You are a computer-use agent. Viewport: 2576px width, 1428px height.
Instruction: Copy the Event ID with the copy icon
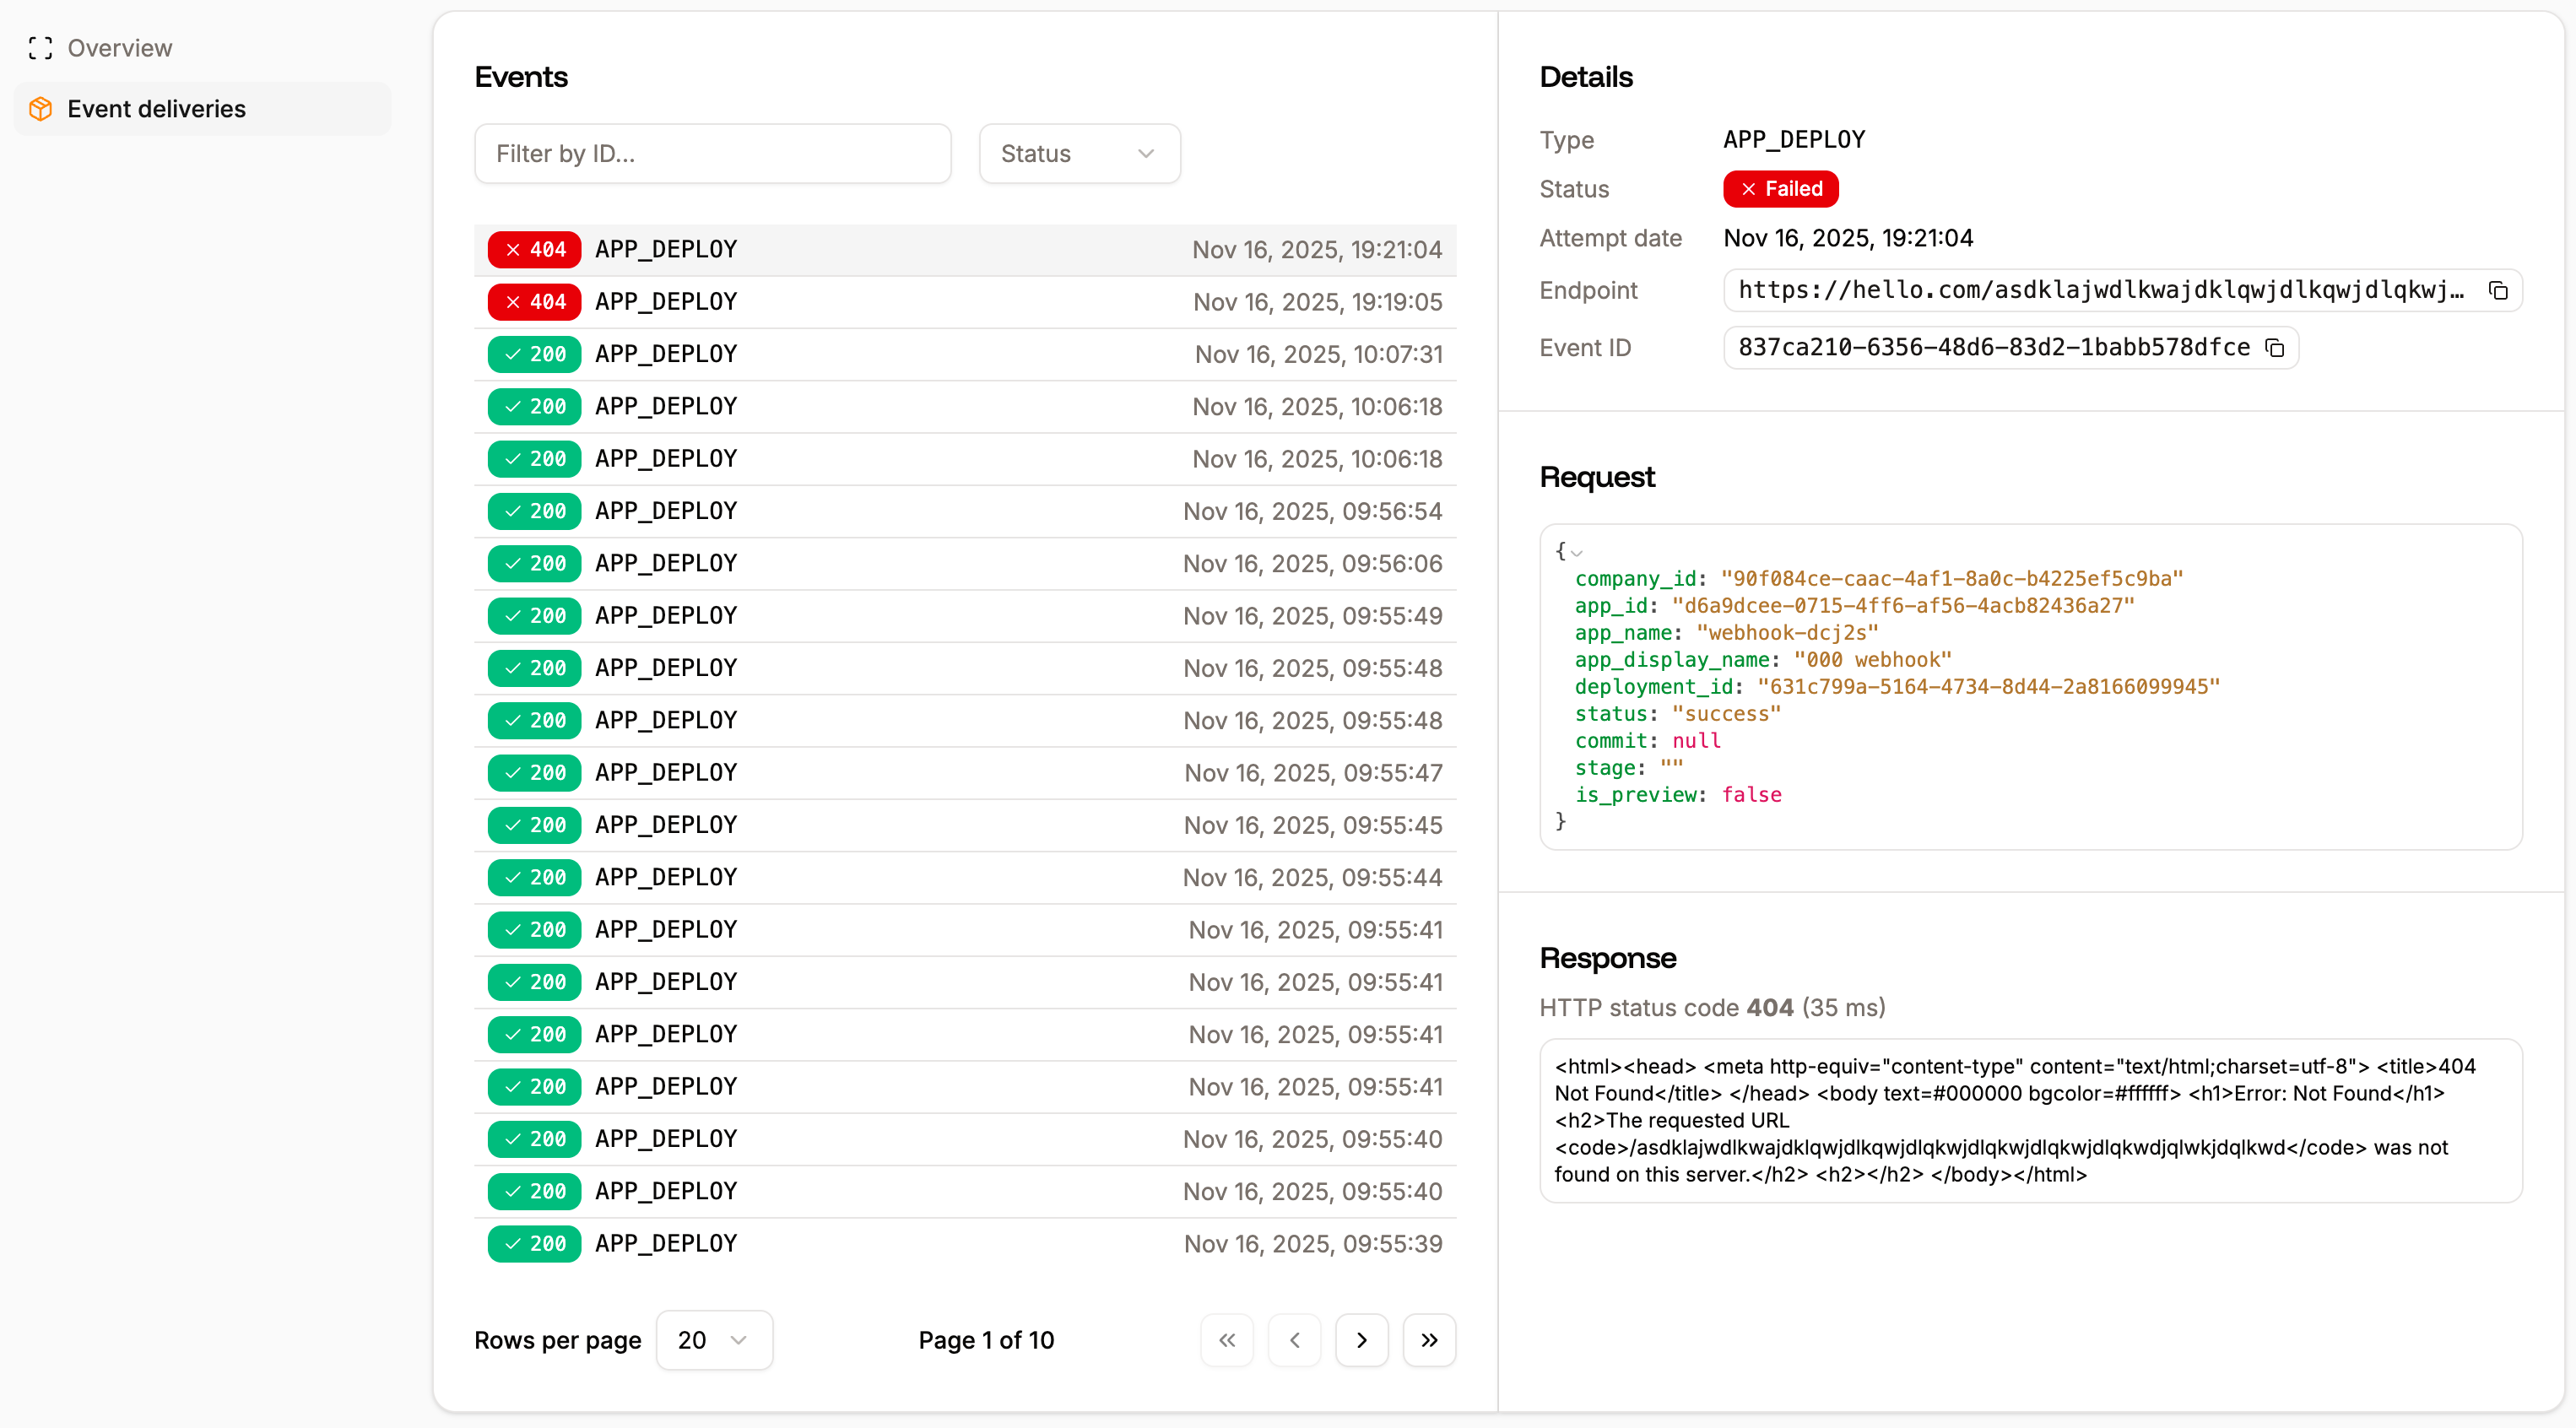(x=2275, y=347)
